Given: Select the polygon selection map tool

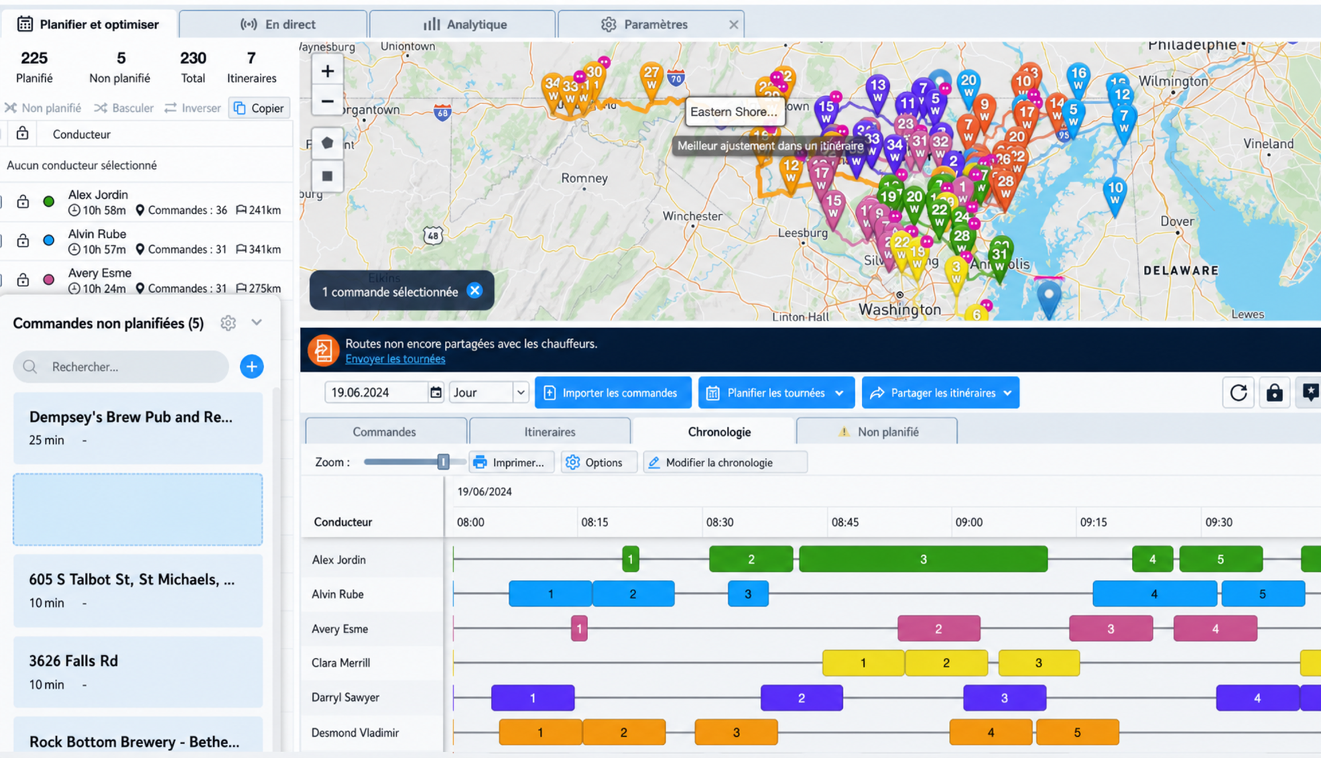Looking at the screenshot, I should [327, 143].
